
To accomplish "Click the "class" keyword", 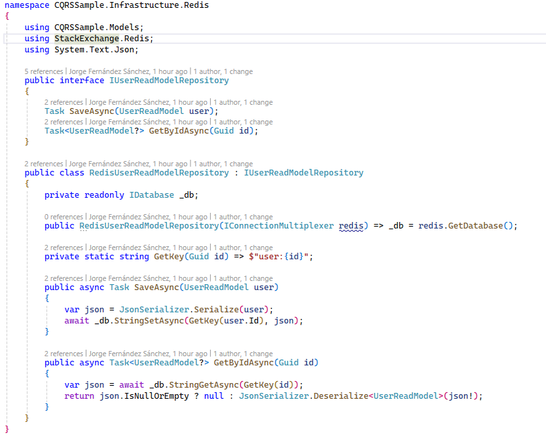I will tap(72, 173).
